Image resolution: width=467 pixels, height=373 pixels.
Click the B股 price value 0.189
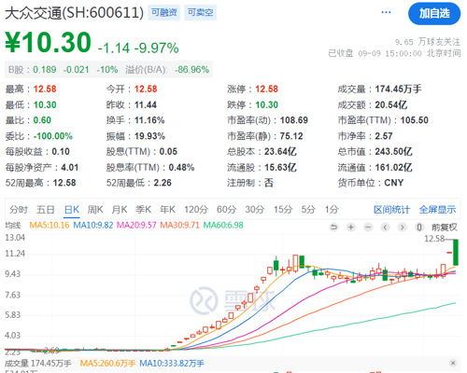(x=45, y=70)
